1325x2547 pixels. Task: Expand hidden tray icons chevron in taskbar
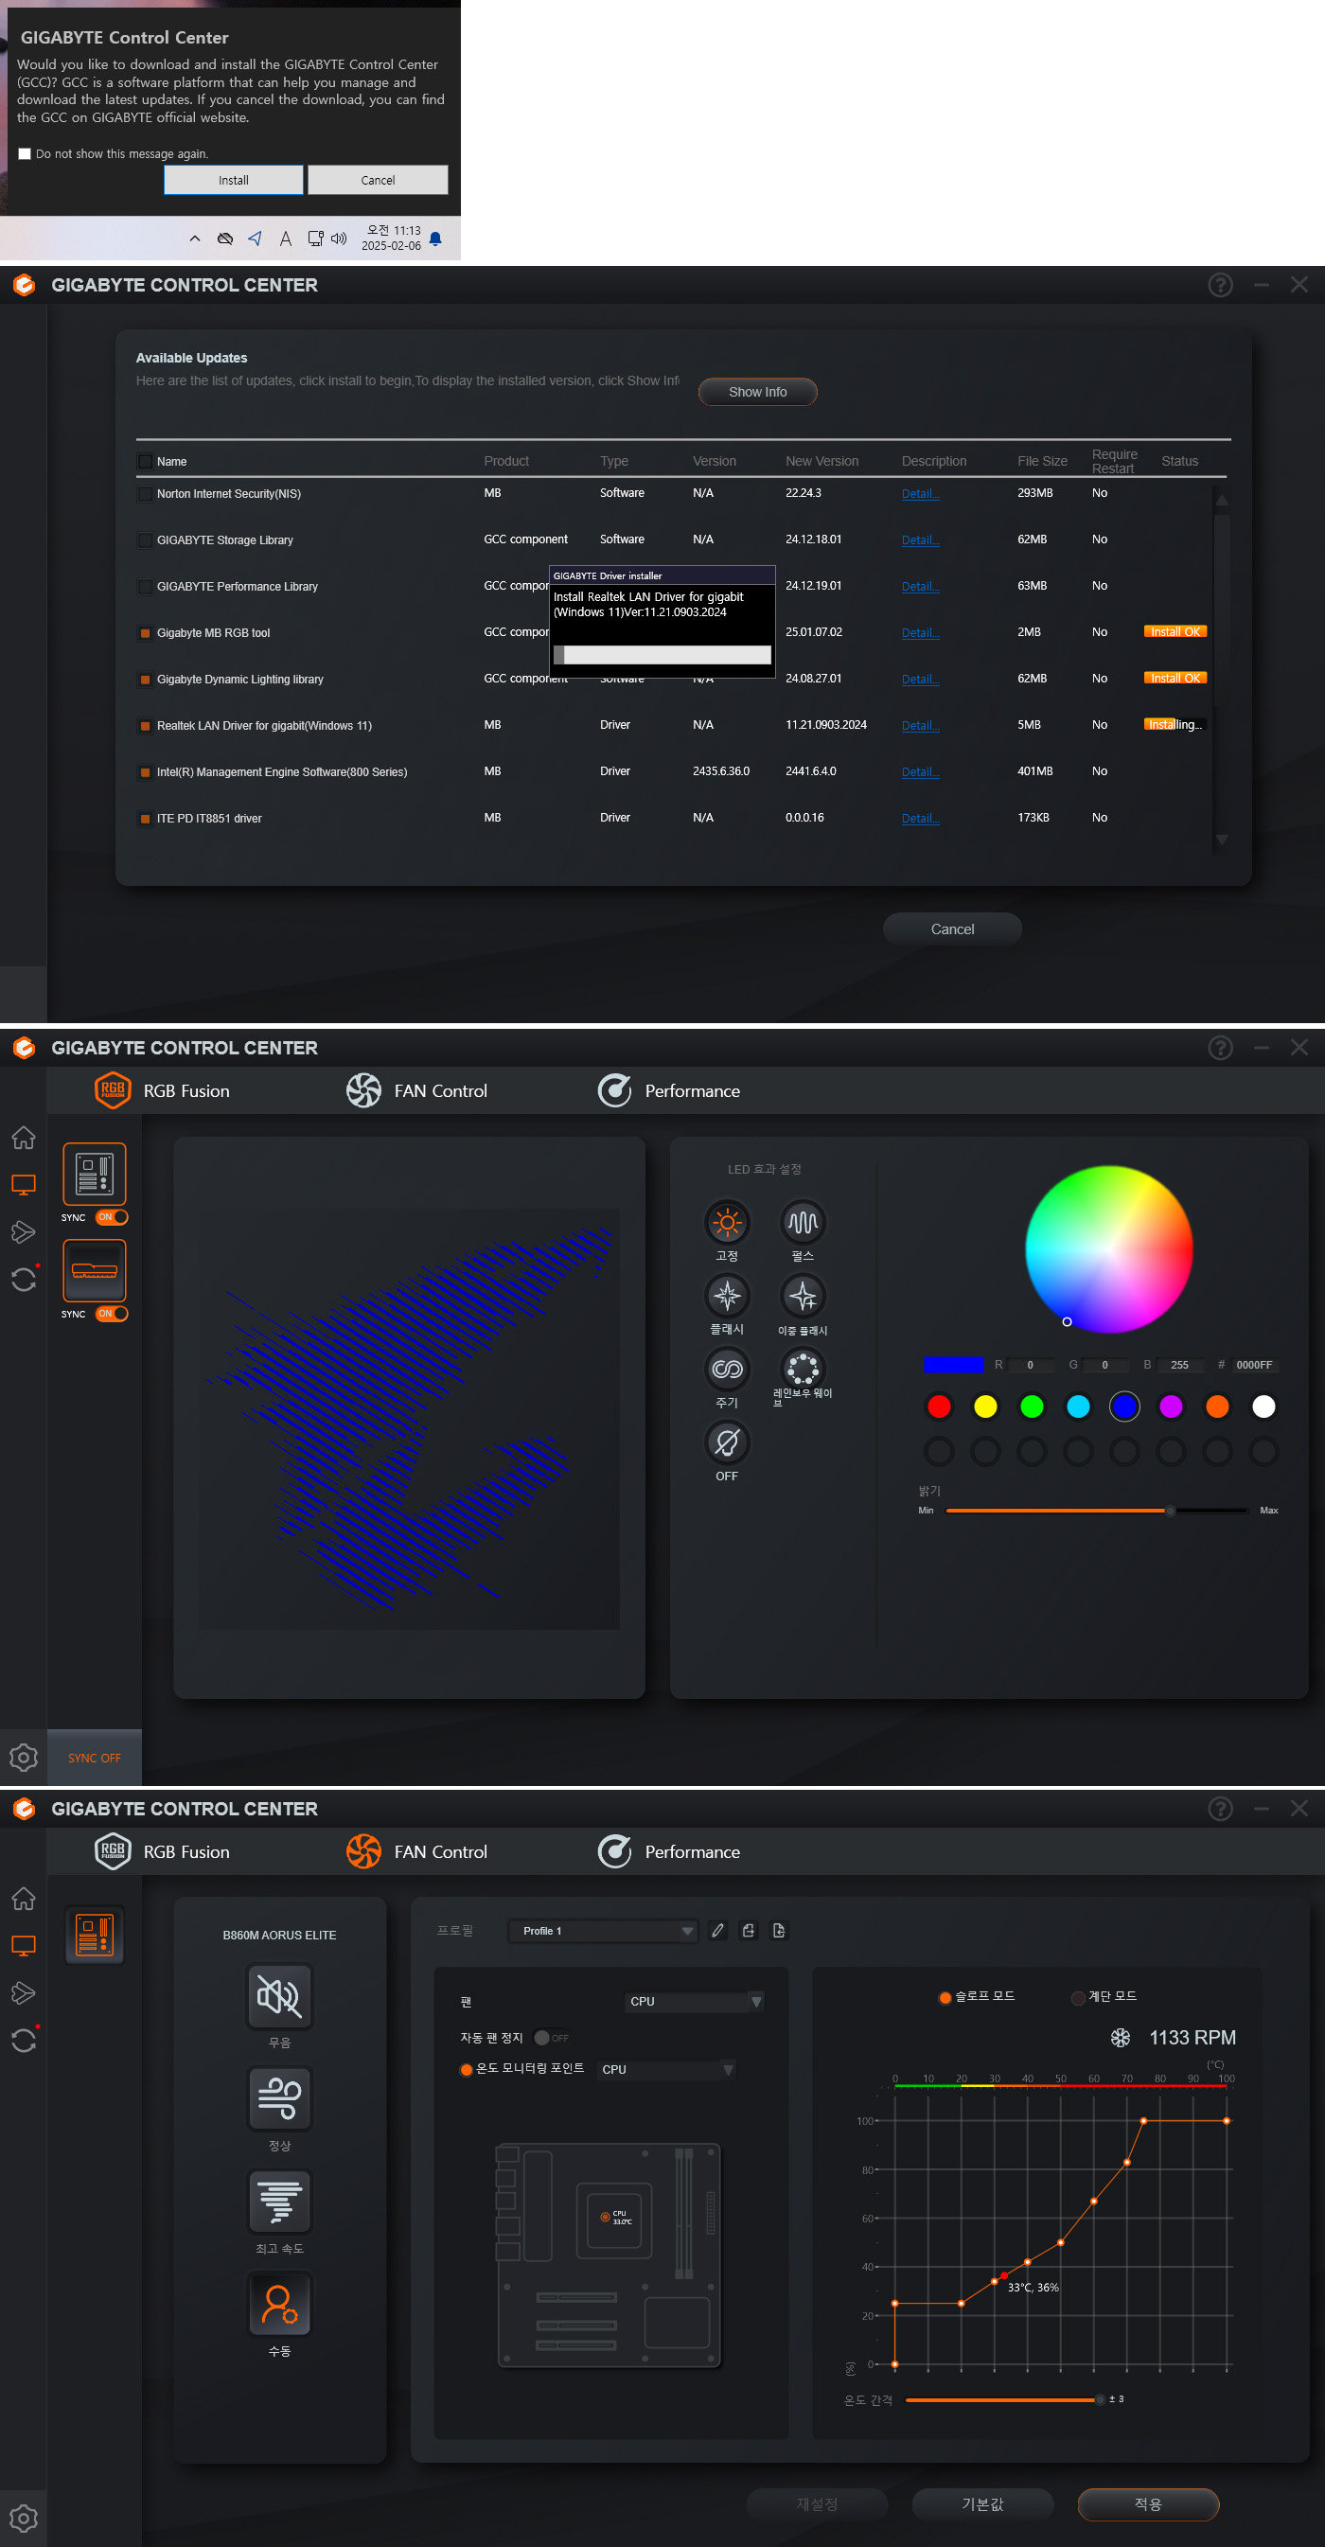pos(195,239)
